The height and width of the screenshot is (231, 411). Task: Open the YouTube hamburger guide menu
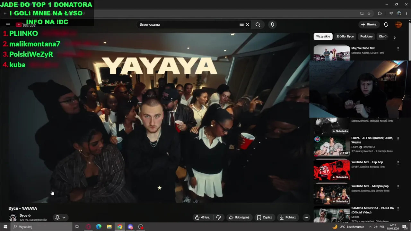click(8, 25)
